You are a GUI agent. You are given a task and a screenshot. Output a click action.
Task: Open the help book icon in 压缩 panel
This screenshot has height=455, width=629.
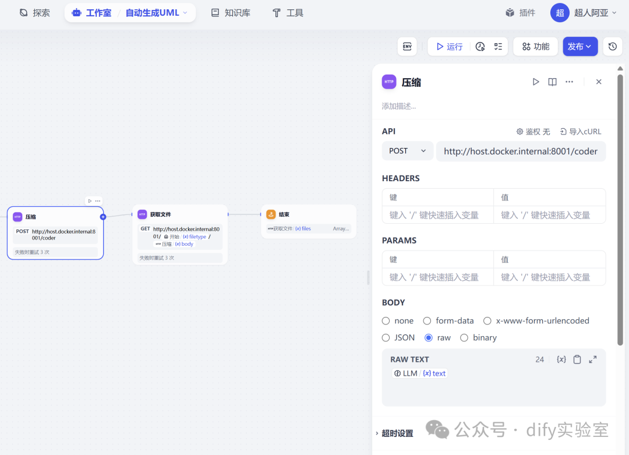552,82
